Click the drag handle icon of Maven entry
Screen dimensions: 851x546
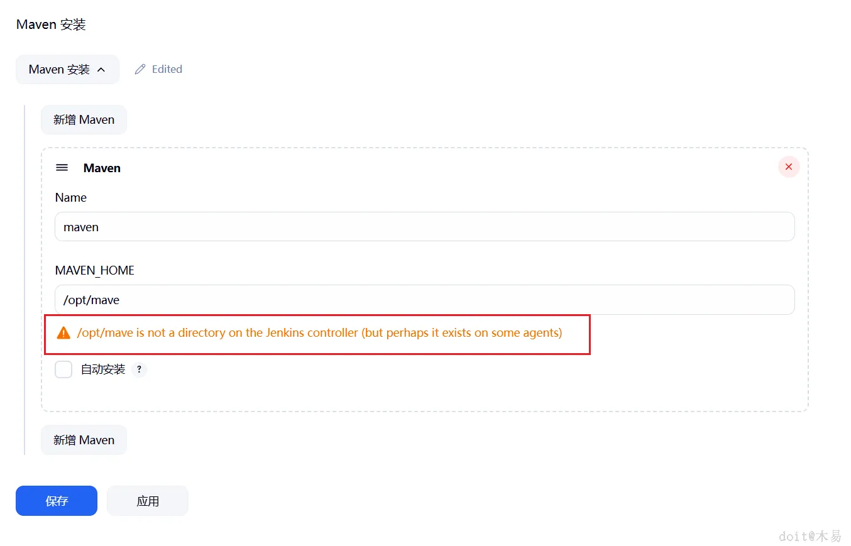click(x=62, y=168)
